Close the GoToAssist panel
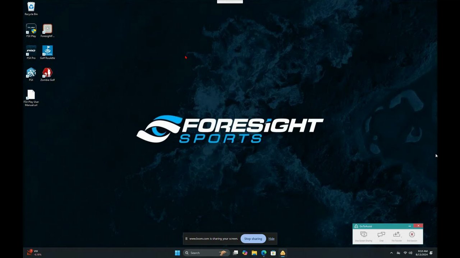Screen dimensions: 460x258 [418, 226]
